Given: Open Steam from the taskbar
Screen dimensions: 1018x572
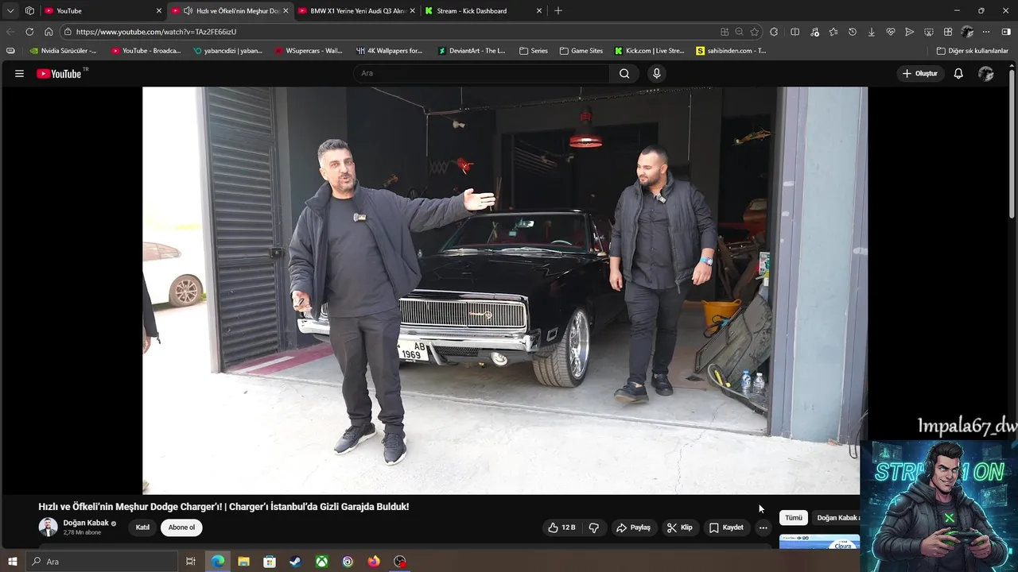Looking at the screenshot, I should coord(295,562).
